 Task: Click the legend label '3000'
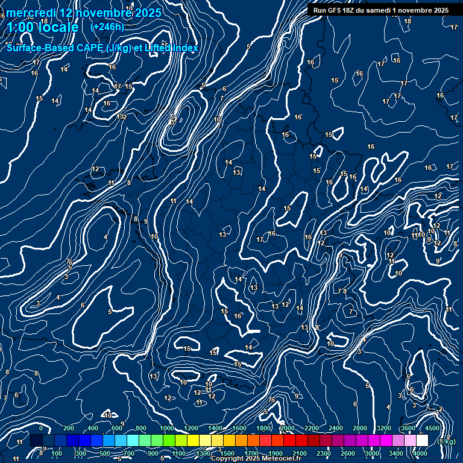pyautogui.click(x=372, y=453)
